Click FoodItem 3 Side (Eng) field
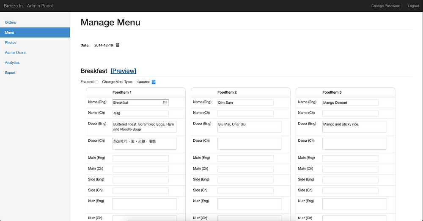Screen dimensions: 423x221 point(350,180)
